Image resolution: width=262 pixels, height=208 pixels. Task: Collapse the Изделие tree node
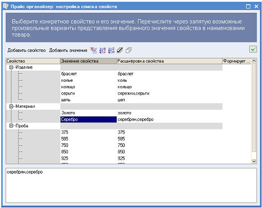click(x=11, y=67)
